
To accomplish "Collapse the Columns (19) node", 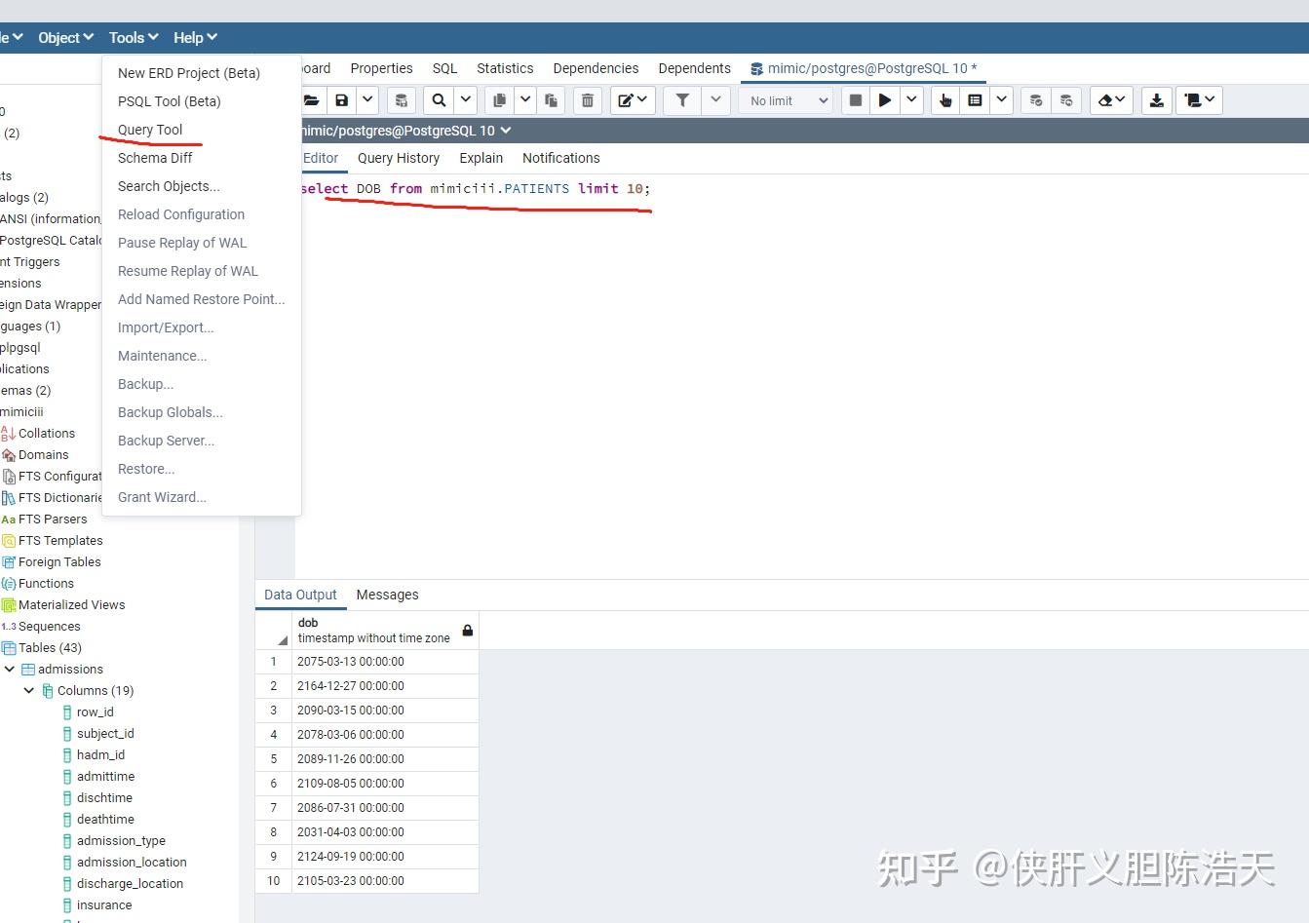I will click(29, 690).
